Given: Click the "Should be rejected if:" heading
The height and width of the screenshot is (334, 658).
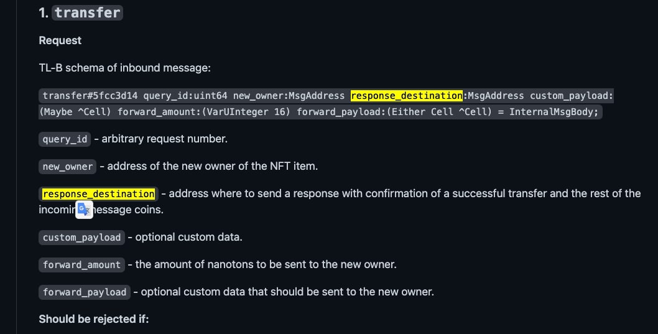Looking at the screenshot, I should tap(93, 319).
